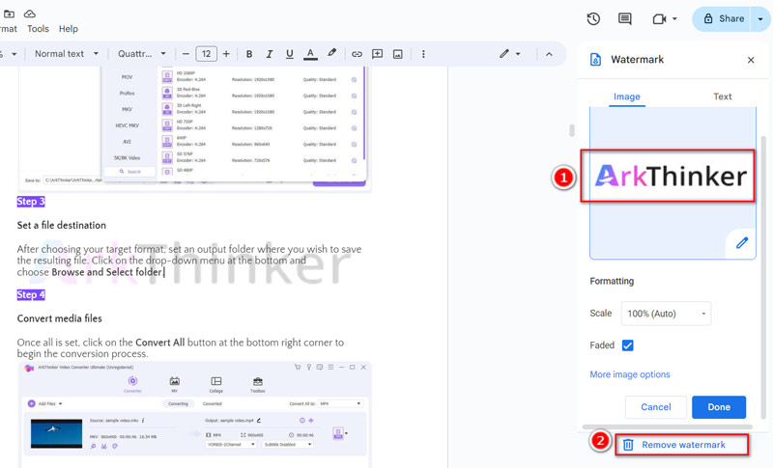Expand the meeting camera dropdown arrow
773x468 pixels.
[x=674, y=19]
